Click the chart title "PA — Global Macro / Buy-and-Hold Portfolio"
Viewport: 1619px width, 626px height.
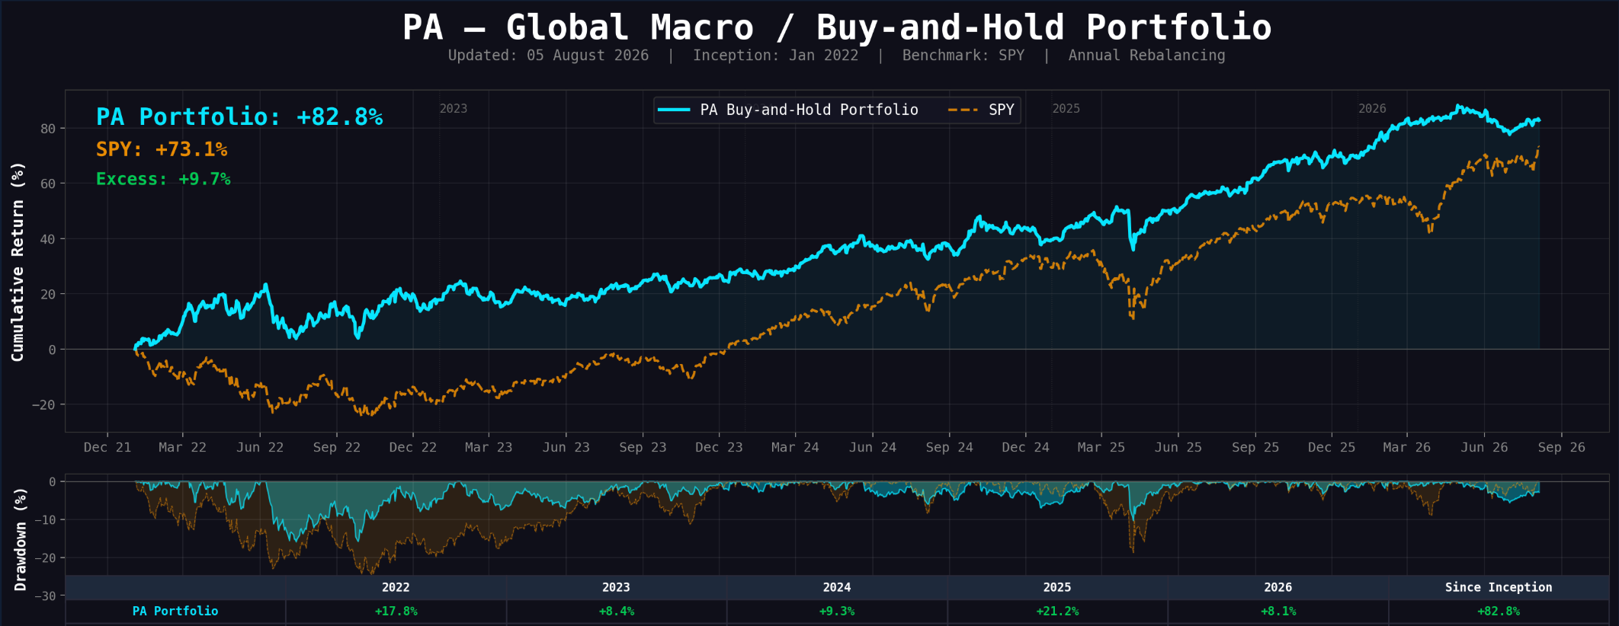click(837, 27)
